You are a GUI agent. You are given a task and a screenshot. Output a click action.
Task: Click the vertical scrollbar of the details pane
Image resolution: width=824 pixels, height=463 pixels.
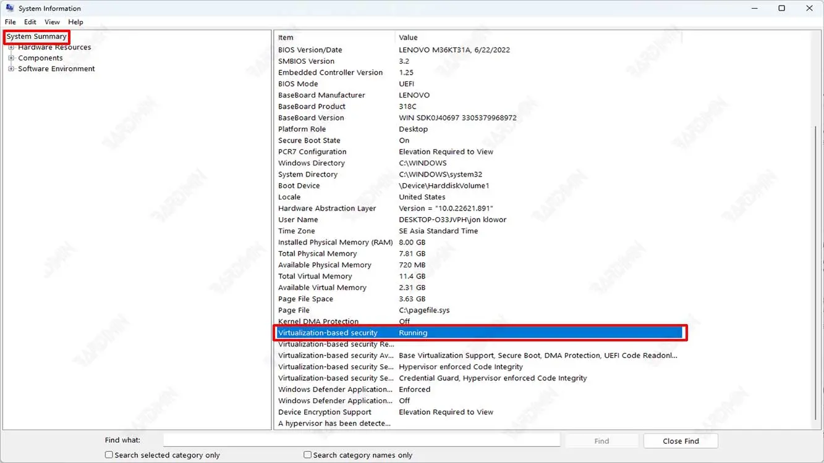click(x=817, y=247)
